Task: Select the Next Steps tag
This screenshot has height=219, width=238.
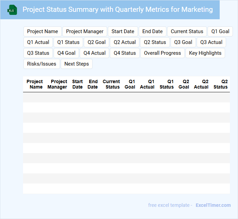Action: click(x=77, y=64)
